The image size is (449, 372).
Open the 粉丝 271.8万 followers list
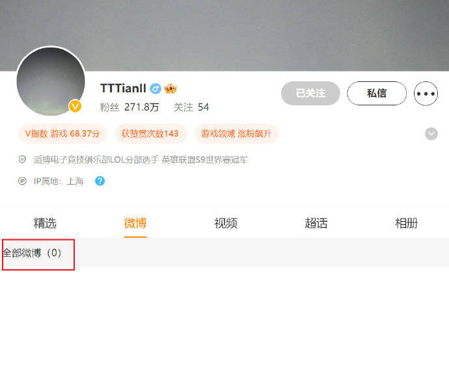pyautogui.click(x=129, y=107)
